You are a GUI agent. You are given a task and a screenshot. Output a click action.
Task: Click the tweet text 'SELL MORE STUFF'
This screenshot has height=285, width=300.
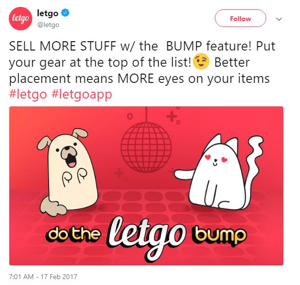coord(63,46)
